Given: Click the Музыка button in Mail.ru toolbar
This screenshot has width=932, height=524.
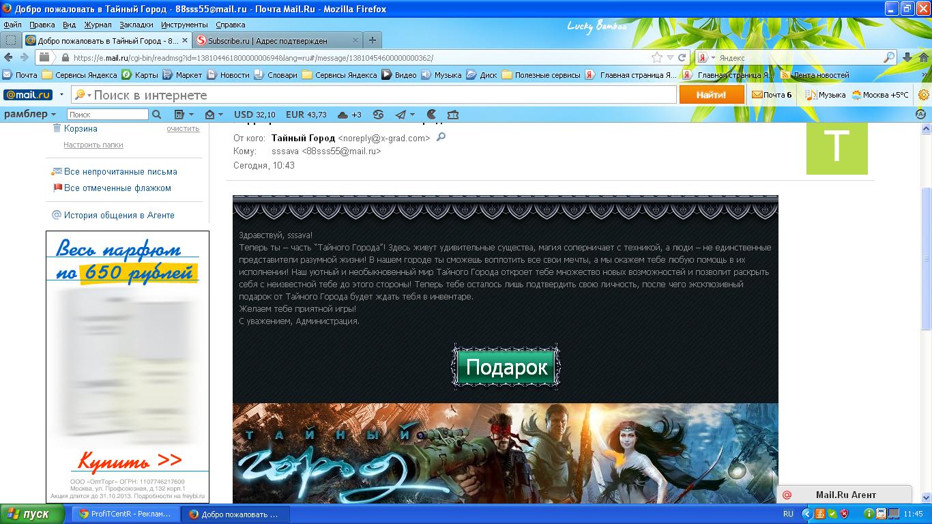Looking at the screenshot, I should [825, 95].
